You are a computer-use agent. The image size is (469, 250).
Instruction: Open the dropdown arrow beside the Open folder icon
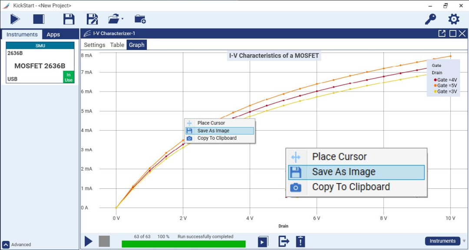pos(122,19)
